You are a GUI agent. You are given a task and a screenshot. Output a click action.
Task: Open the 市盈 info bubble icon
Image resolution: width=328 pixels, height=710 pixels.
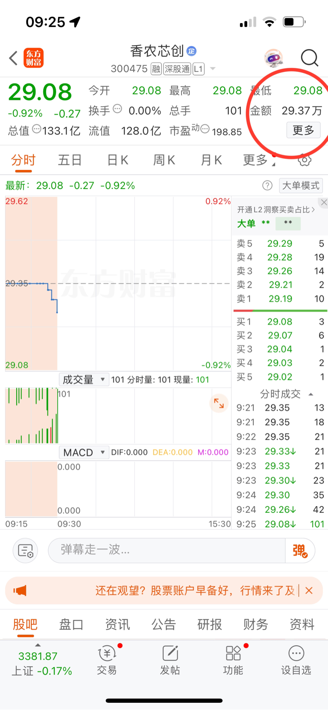point(205,129)
